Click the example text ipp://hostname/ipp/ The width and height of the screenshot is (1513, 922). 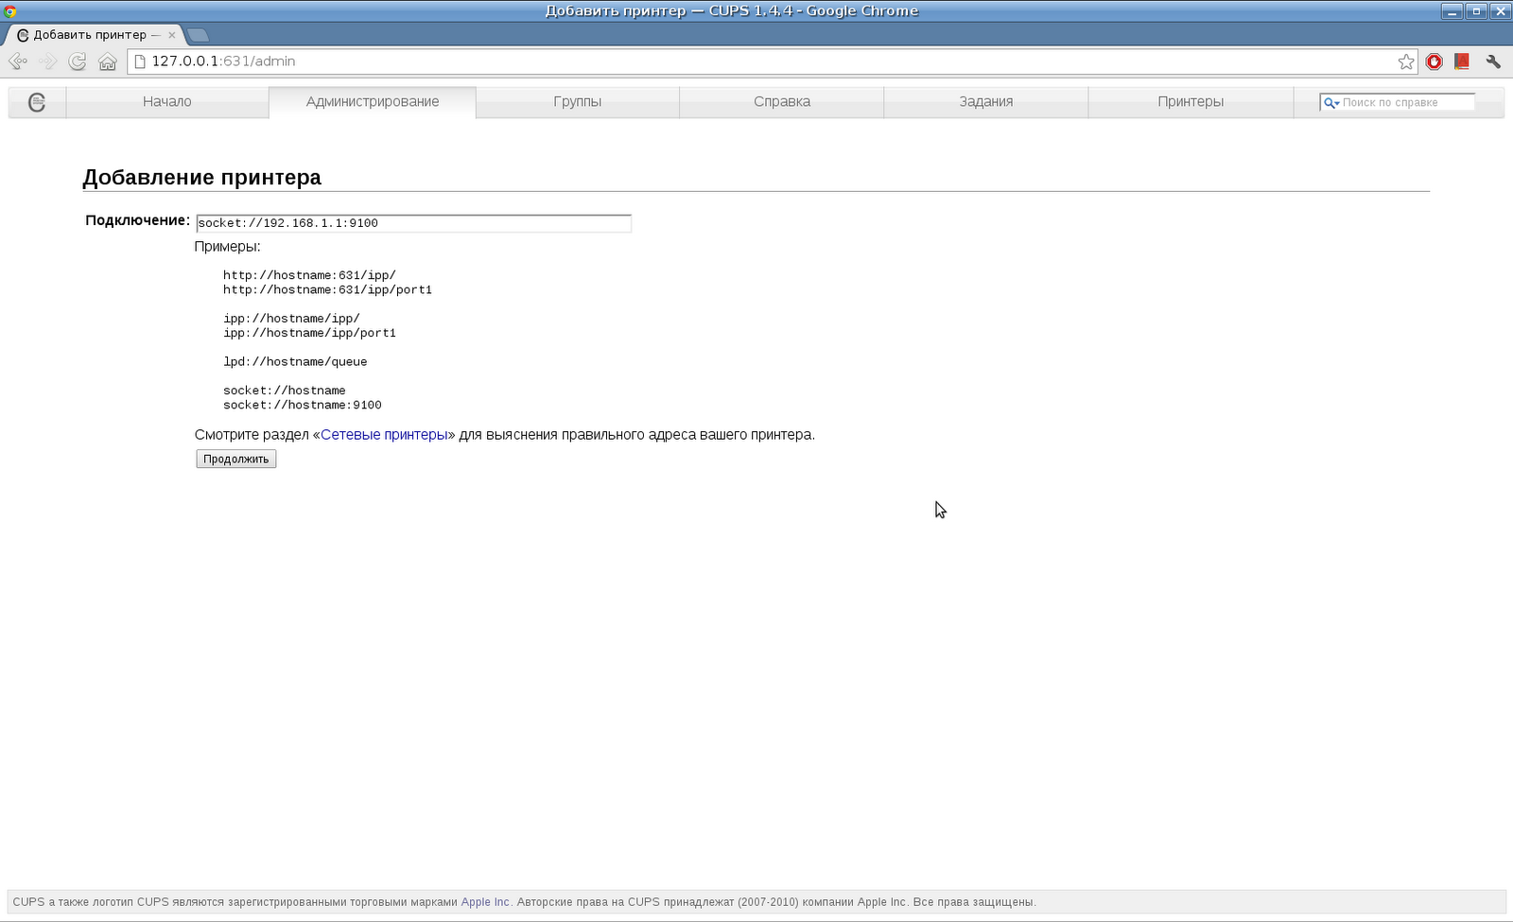[291, 319]
